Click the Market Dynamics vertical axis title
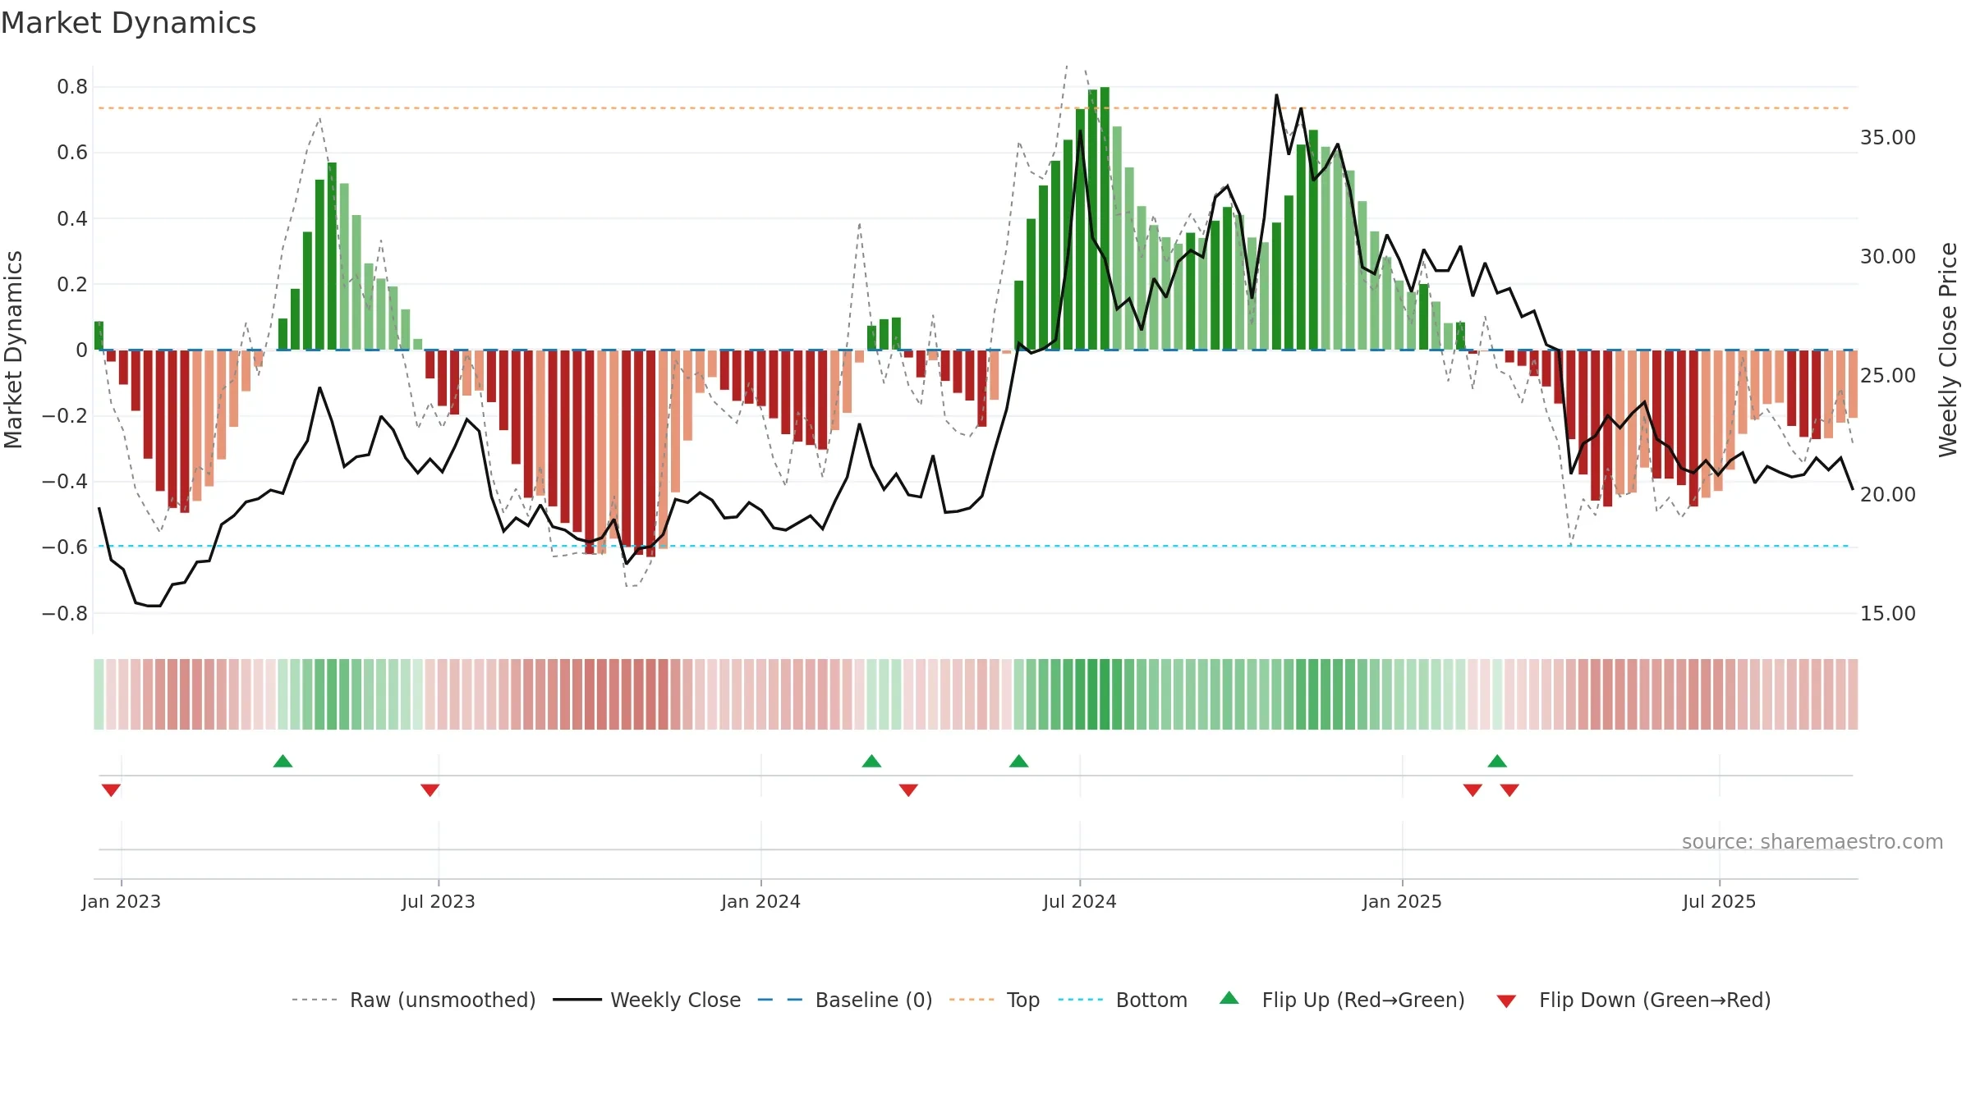 pyautogui.click(x=13, y=350)
